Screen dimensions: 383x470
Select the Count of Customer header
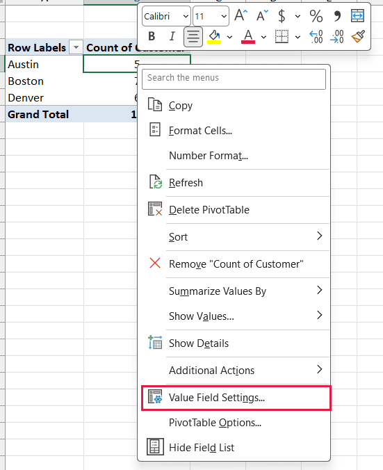[111, 47]
